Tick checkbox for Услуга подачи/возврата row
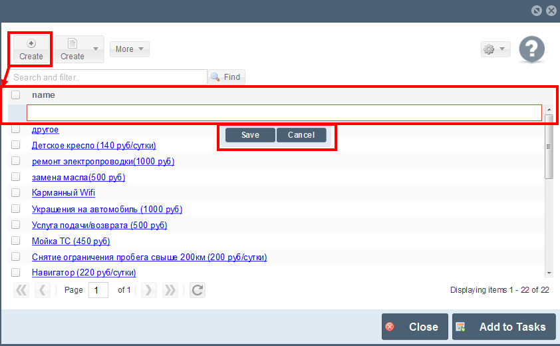 tap(16, 224)
